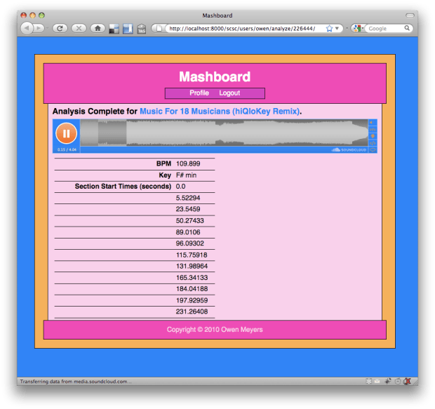The width and height of the screenshot is (435, 409).
Task: Seek within the gray audio waveform
Action: pyautogui.click(x=225, y=132)
